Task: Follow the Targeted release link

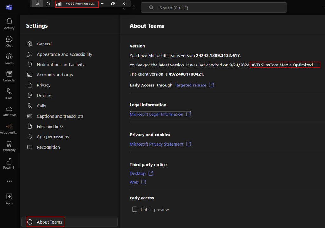Action: [191, 85]
